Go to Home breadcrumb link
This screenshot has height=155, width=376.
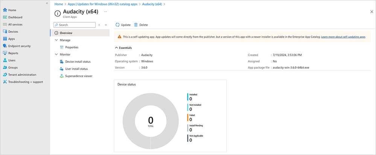click(58, 4)
